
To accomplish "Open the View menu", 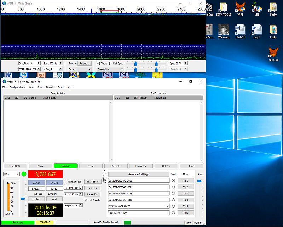I will (x=31, y=87).
